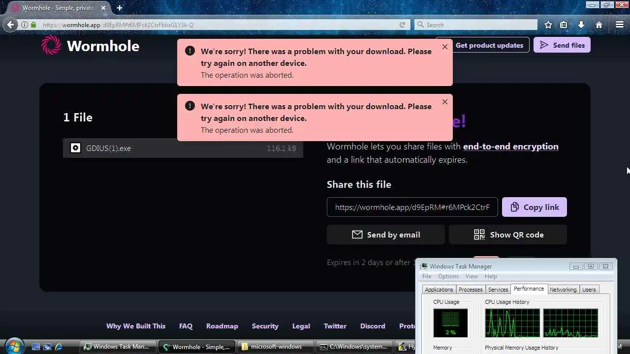
Task: Click the green padlock security icon
Action: pos(33,25)
